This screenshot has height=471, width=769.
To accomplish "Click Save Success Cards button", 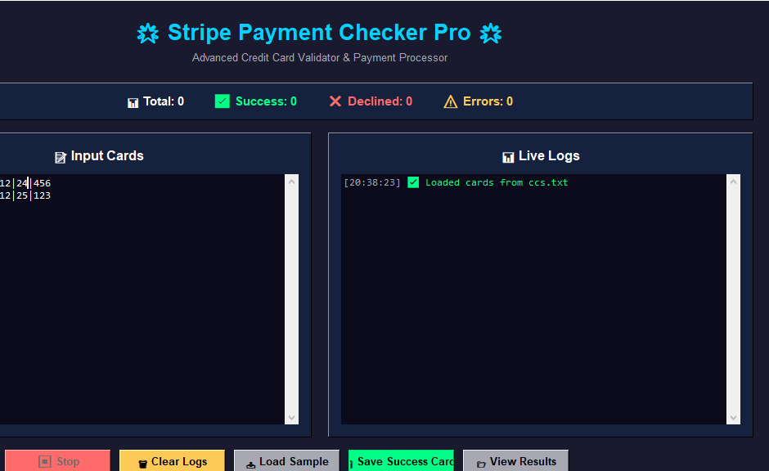I will pyautogui.click(x=401, y=461).
